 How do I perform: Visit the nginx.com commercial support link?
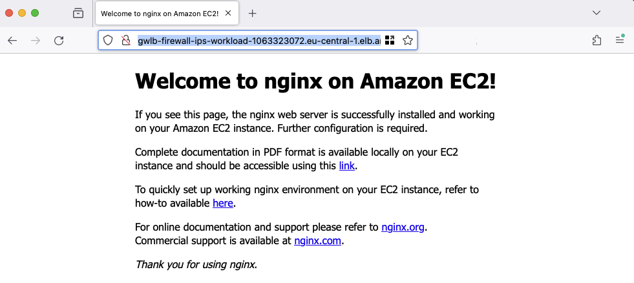[317, 241]
